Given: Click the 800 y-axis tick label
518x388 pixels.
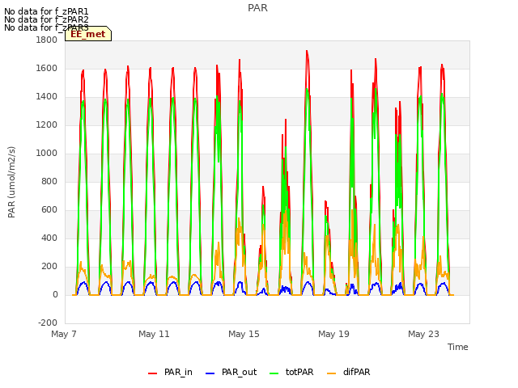Looking at the screenshot, I should click(x=49, y=181).
